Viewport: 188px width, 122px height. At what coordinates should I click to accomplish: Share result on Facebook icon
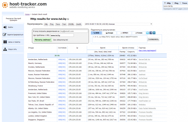coord(151,33)
